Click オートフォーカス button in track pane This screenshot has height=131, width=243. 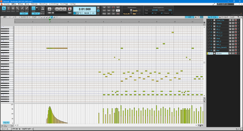point(213,17)
